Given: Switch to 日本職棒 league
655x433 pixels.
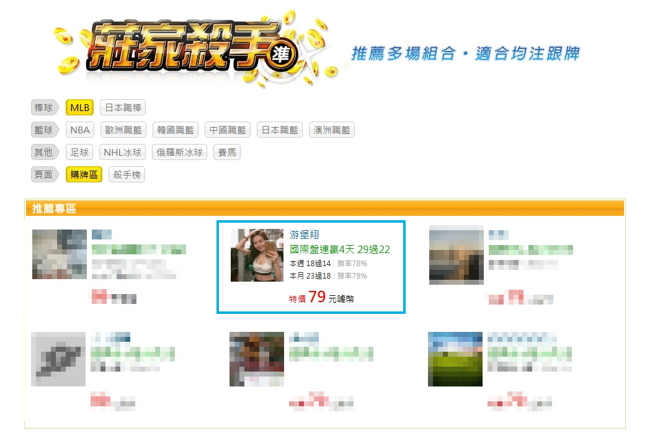Looking at the screenshot, I should tap(123, 108).
